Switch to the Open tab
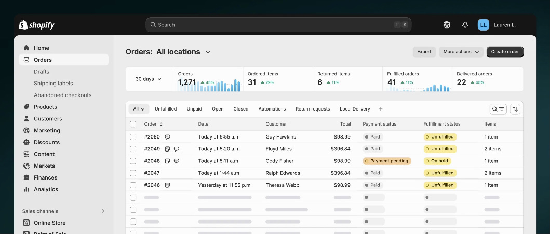The height and width of the screenshot is (234, 550). coord(218,109)
